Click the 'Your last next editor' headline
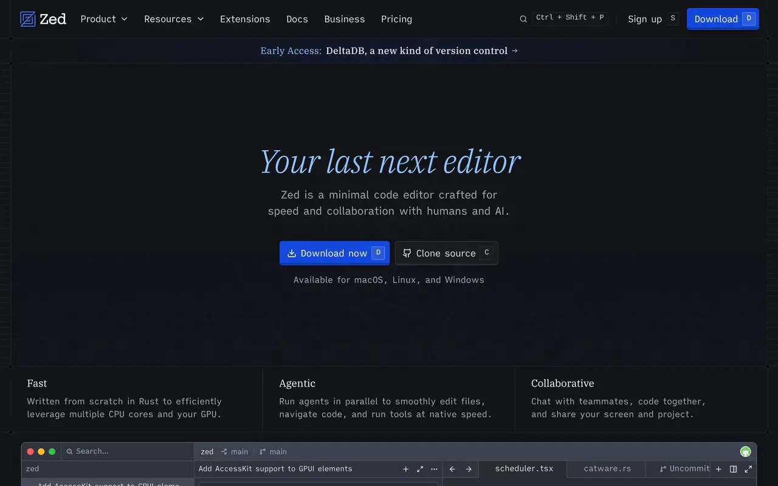The image size is (778, 486). click(x=390, y=162)
